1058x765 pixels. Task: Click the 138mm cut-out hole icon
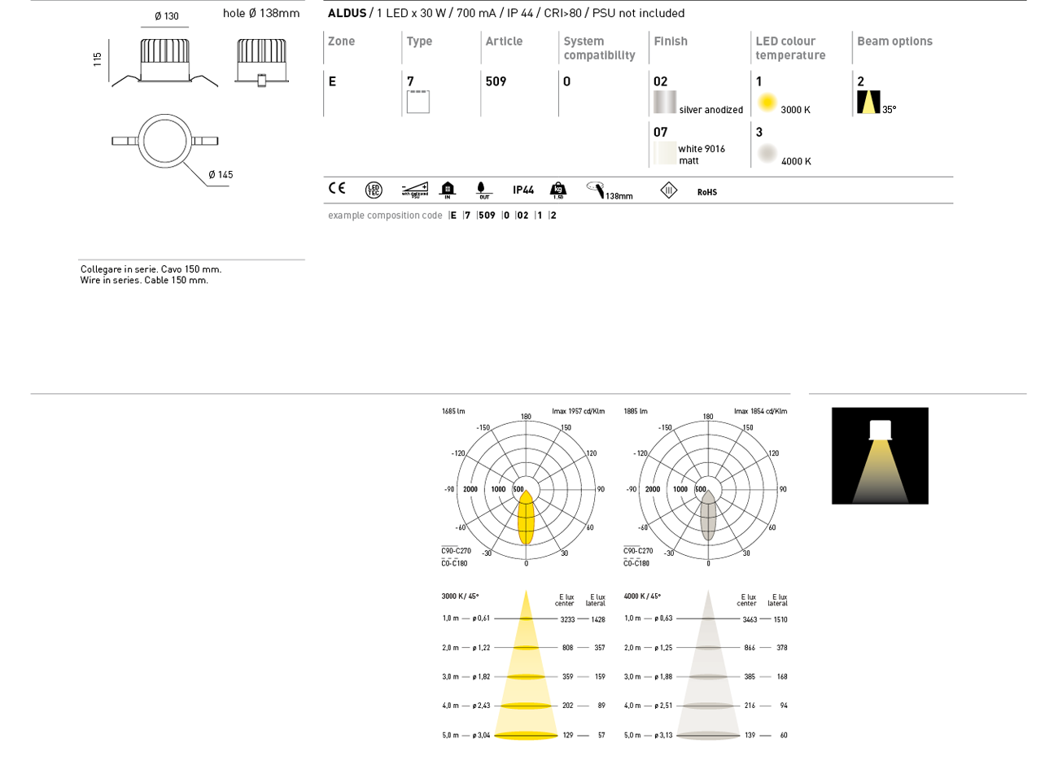click(x=609, y=190)
